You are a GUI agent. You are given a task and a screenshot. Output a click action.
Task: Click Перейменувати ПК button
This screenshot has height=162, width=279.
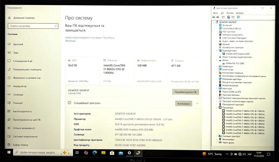click(186, 92)
